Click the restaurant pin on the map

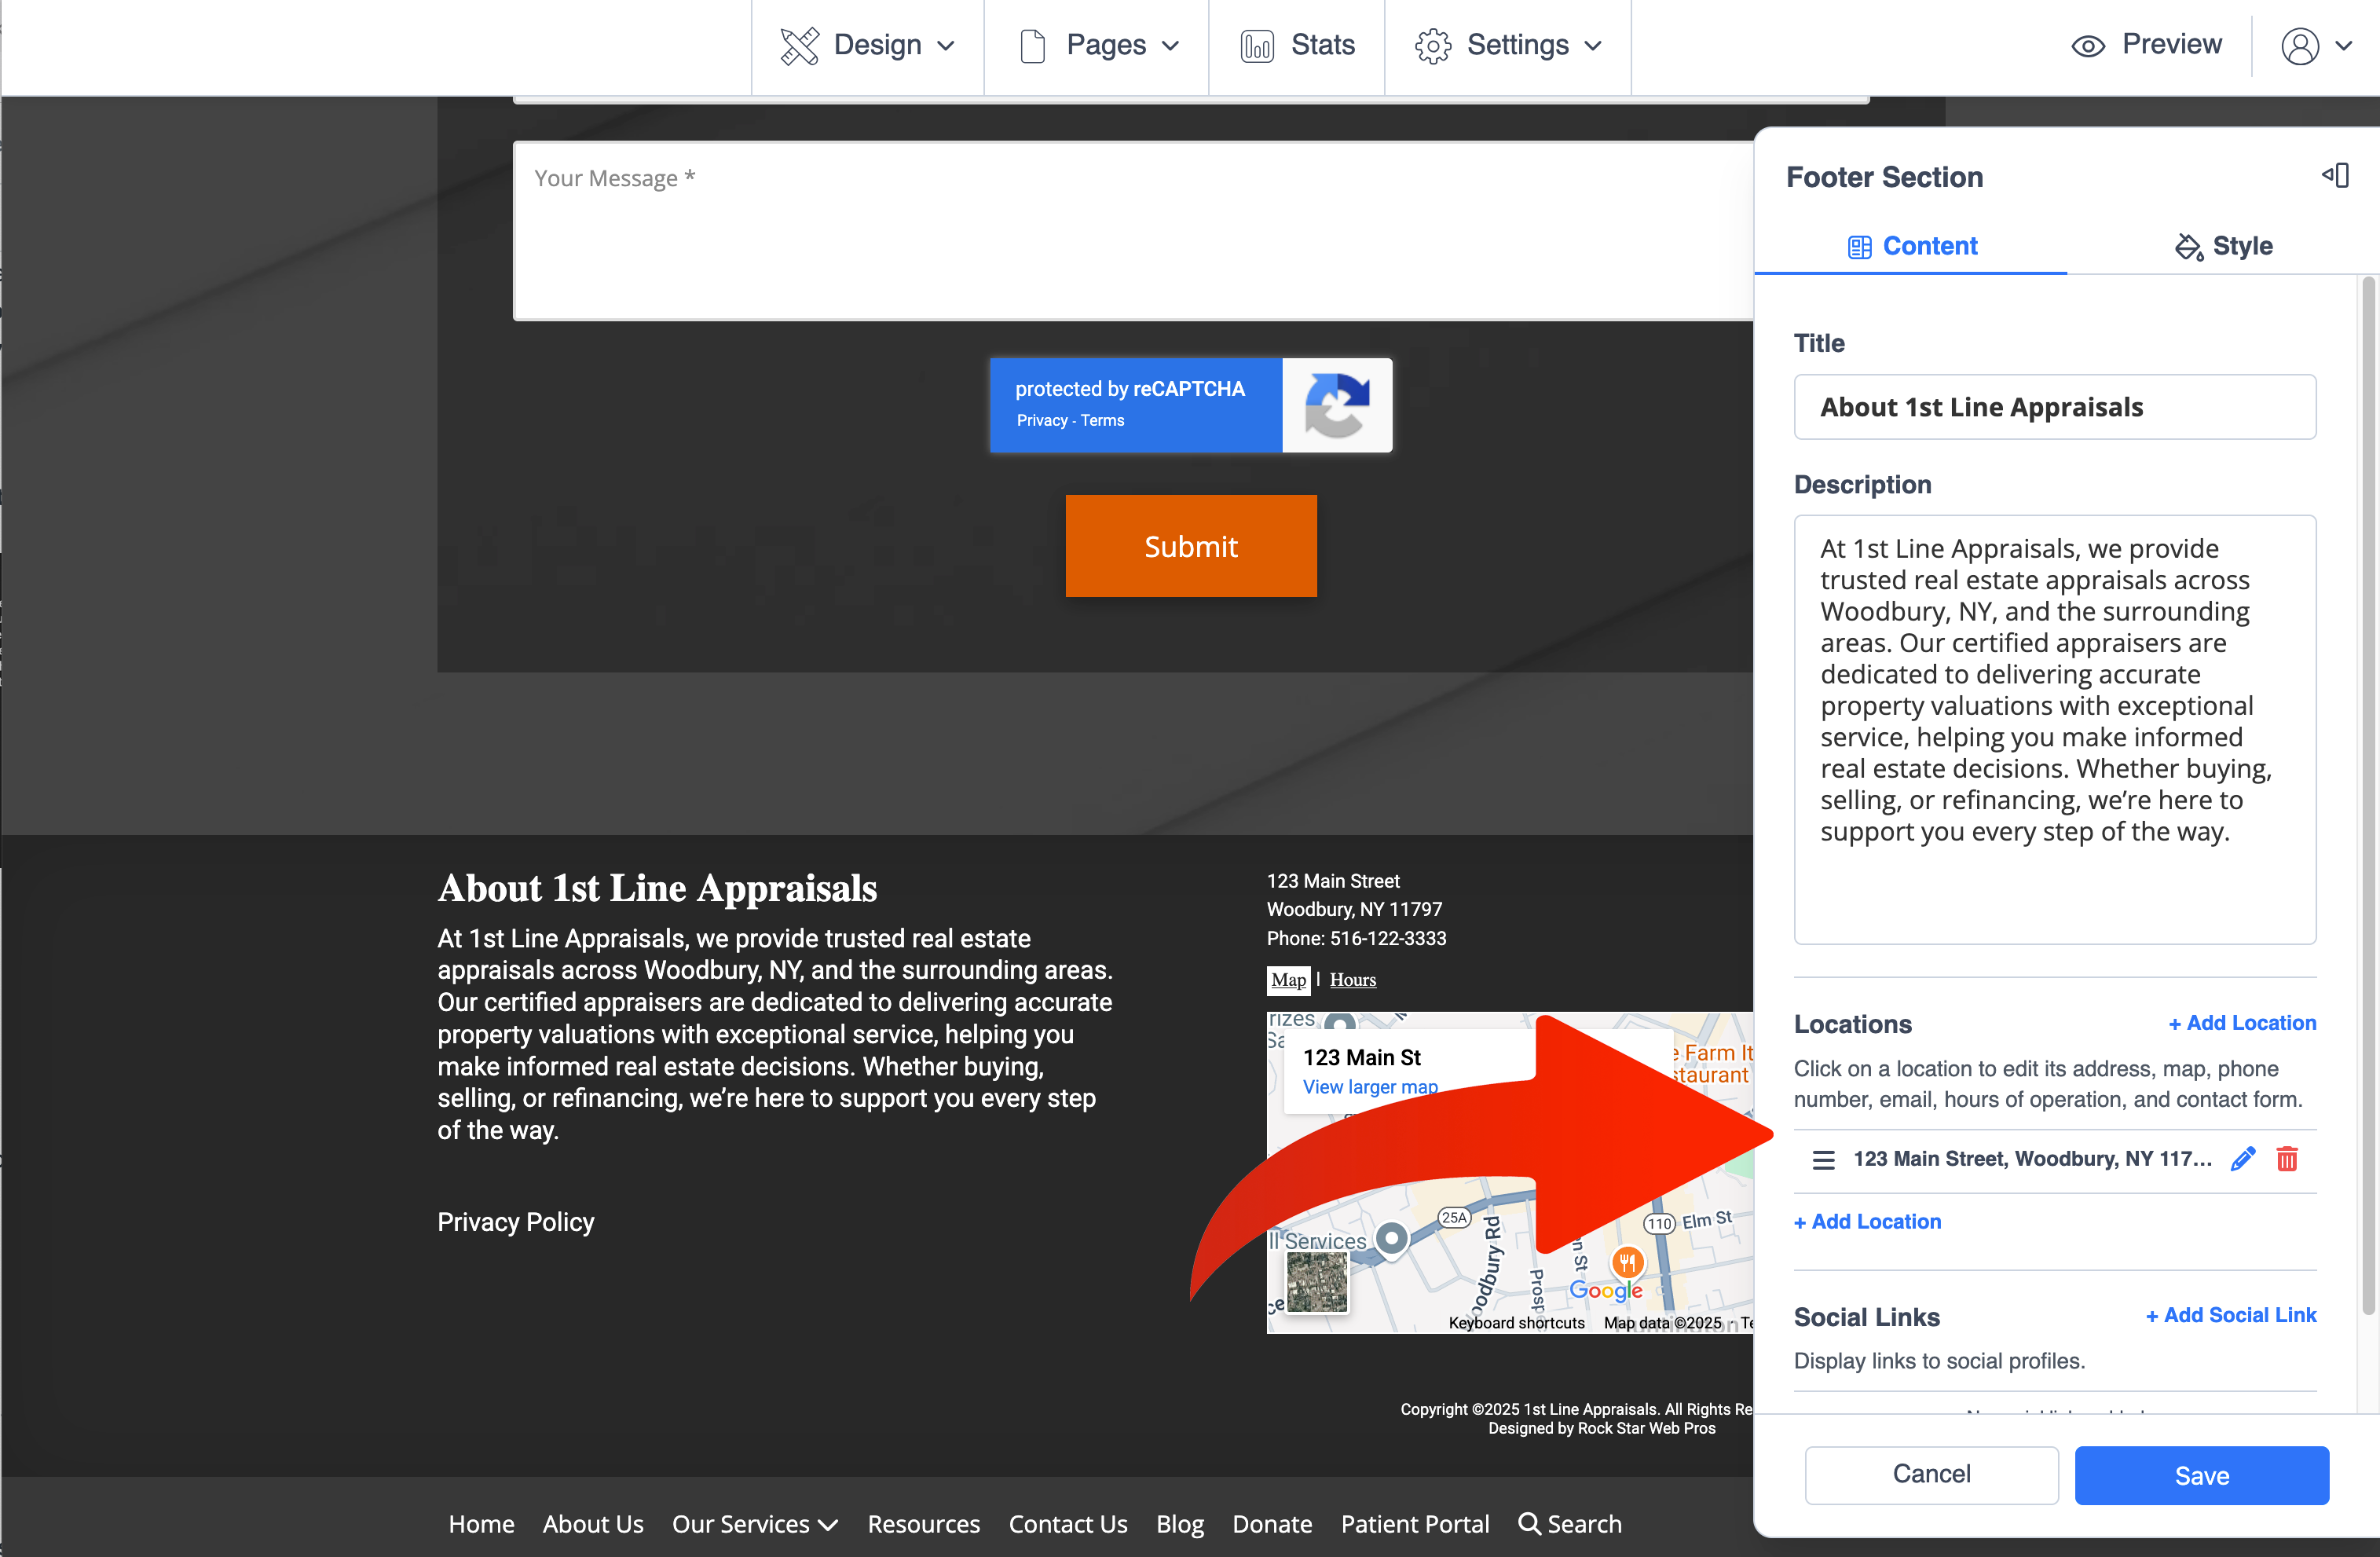pos(1627,1263)
